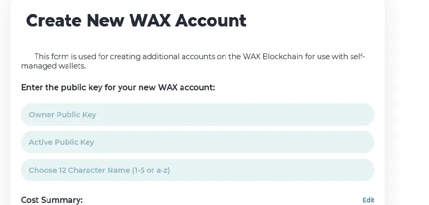Click the Owner Public Key field

coord(197,115)
